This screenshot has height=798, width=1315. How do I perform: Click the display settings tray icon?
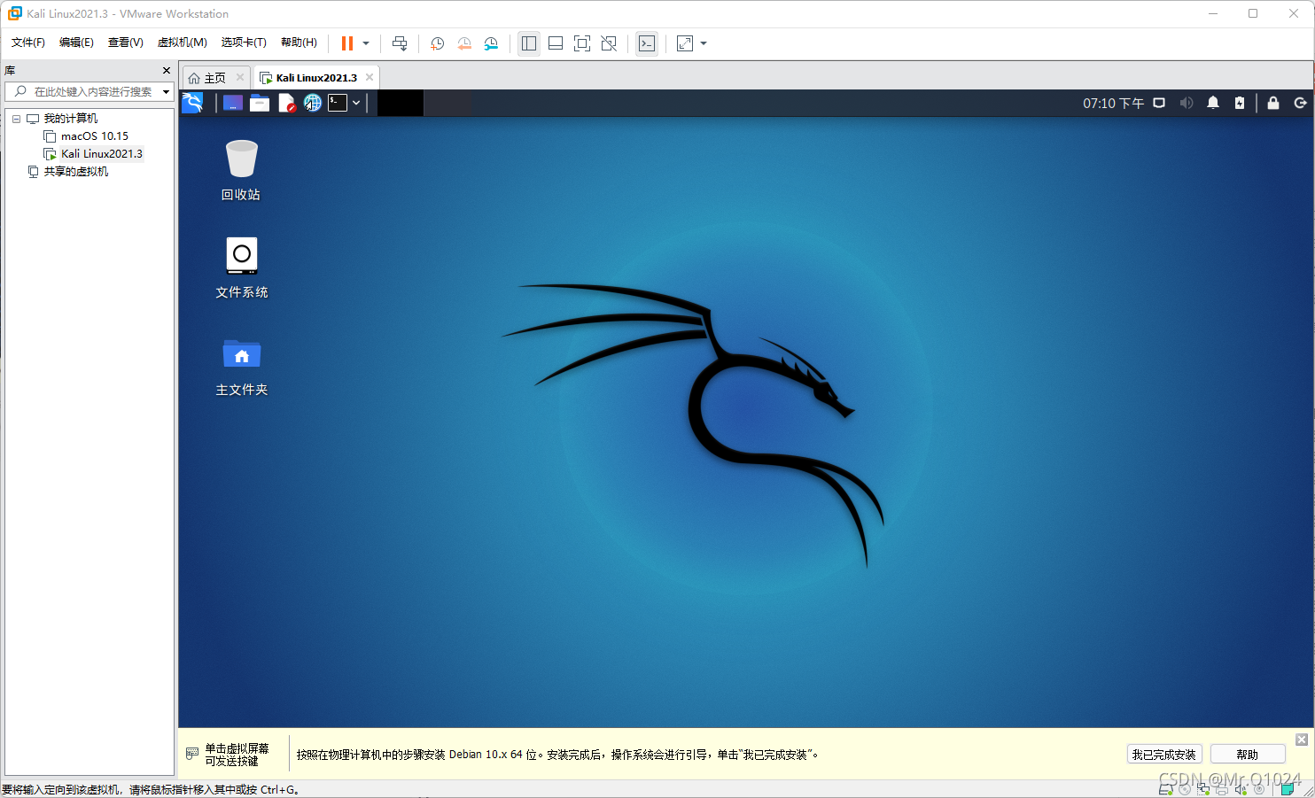[x=1159, y=103]
